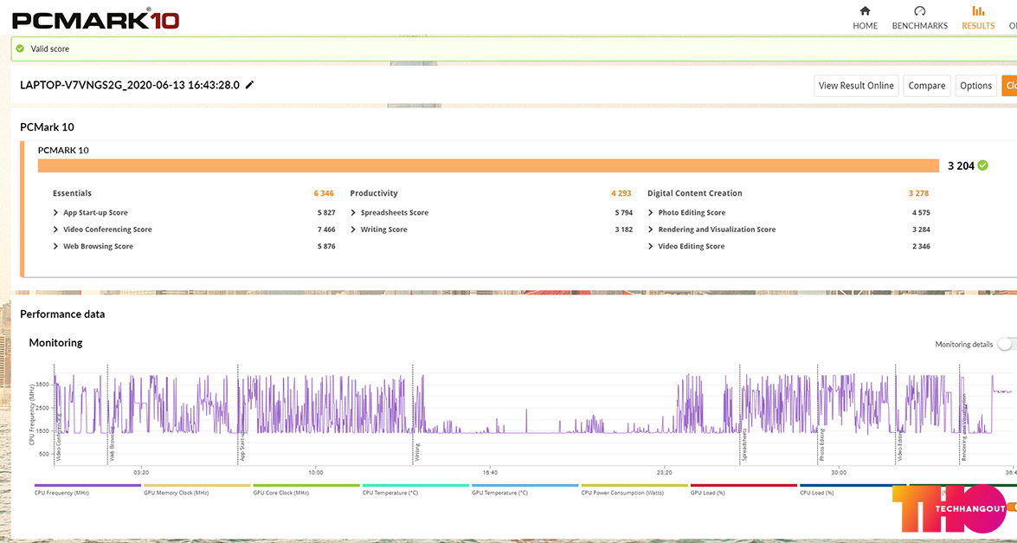Open the Results tab
Image resolution: width=1017 pixels, height=543 pixels.
[978, 18]
